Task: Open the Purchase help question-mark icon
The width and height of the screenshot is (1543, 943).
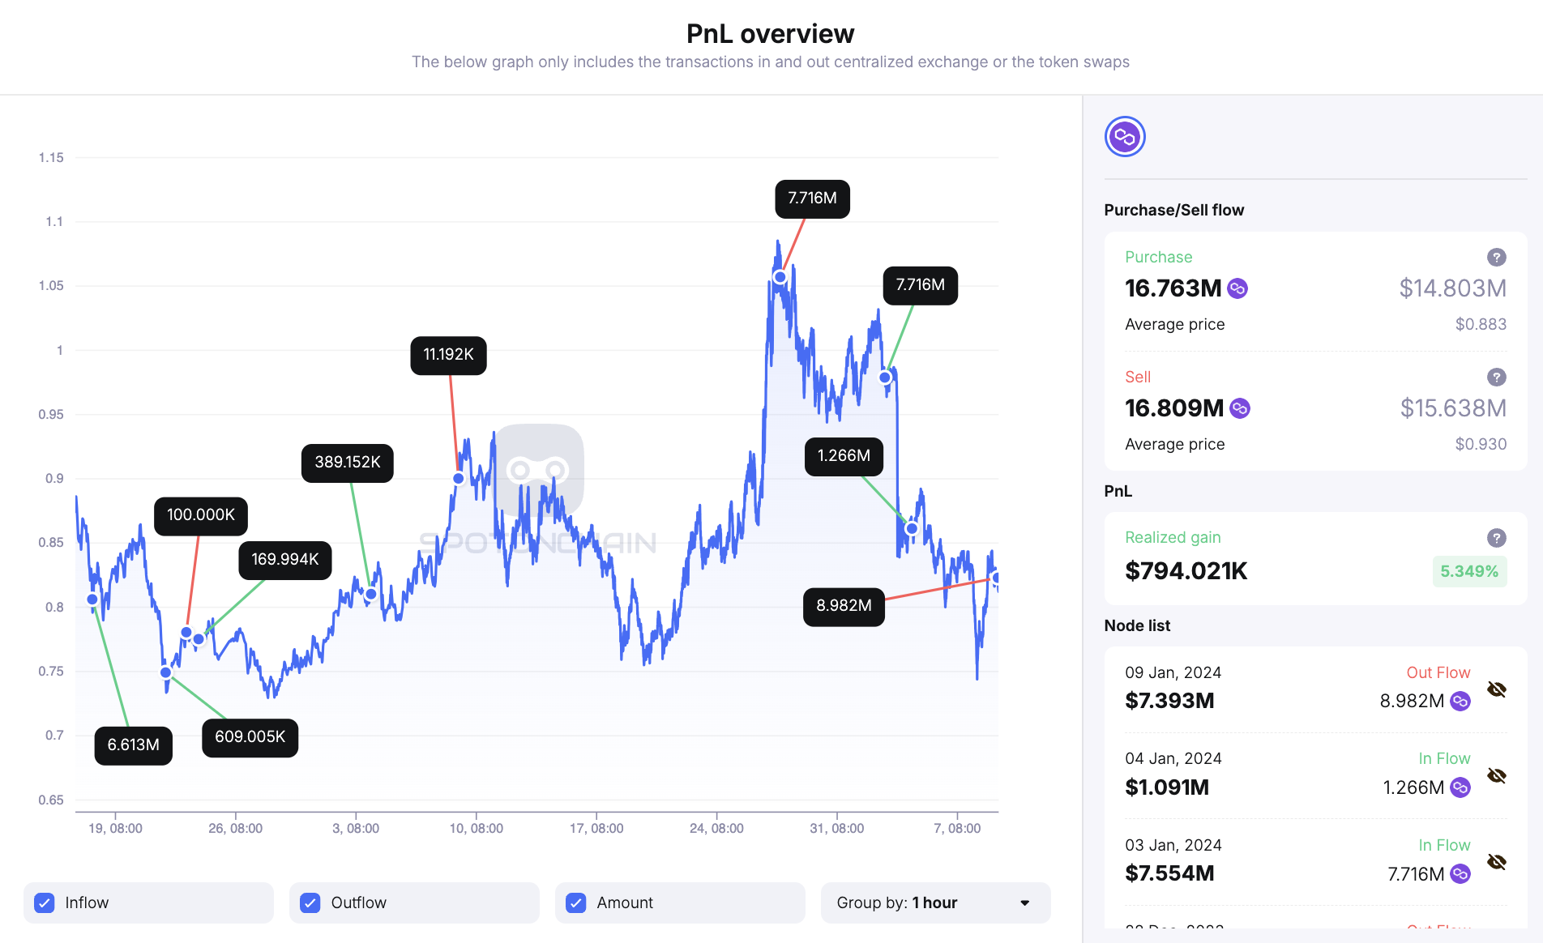Action: (x=1496, y=257)
